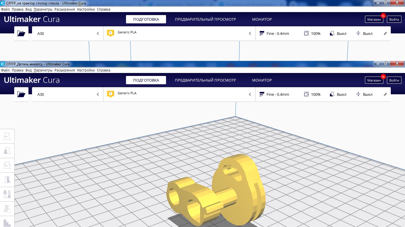Open the Настройки menu in стопор стекла window
The width and height of the screenshot is (405, 227).
point(86,9)
